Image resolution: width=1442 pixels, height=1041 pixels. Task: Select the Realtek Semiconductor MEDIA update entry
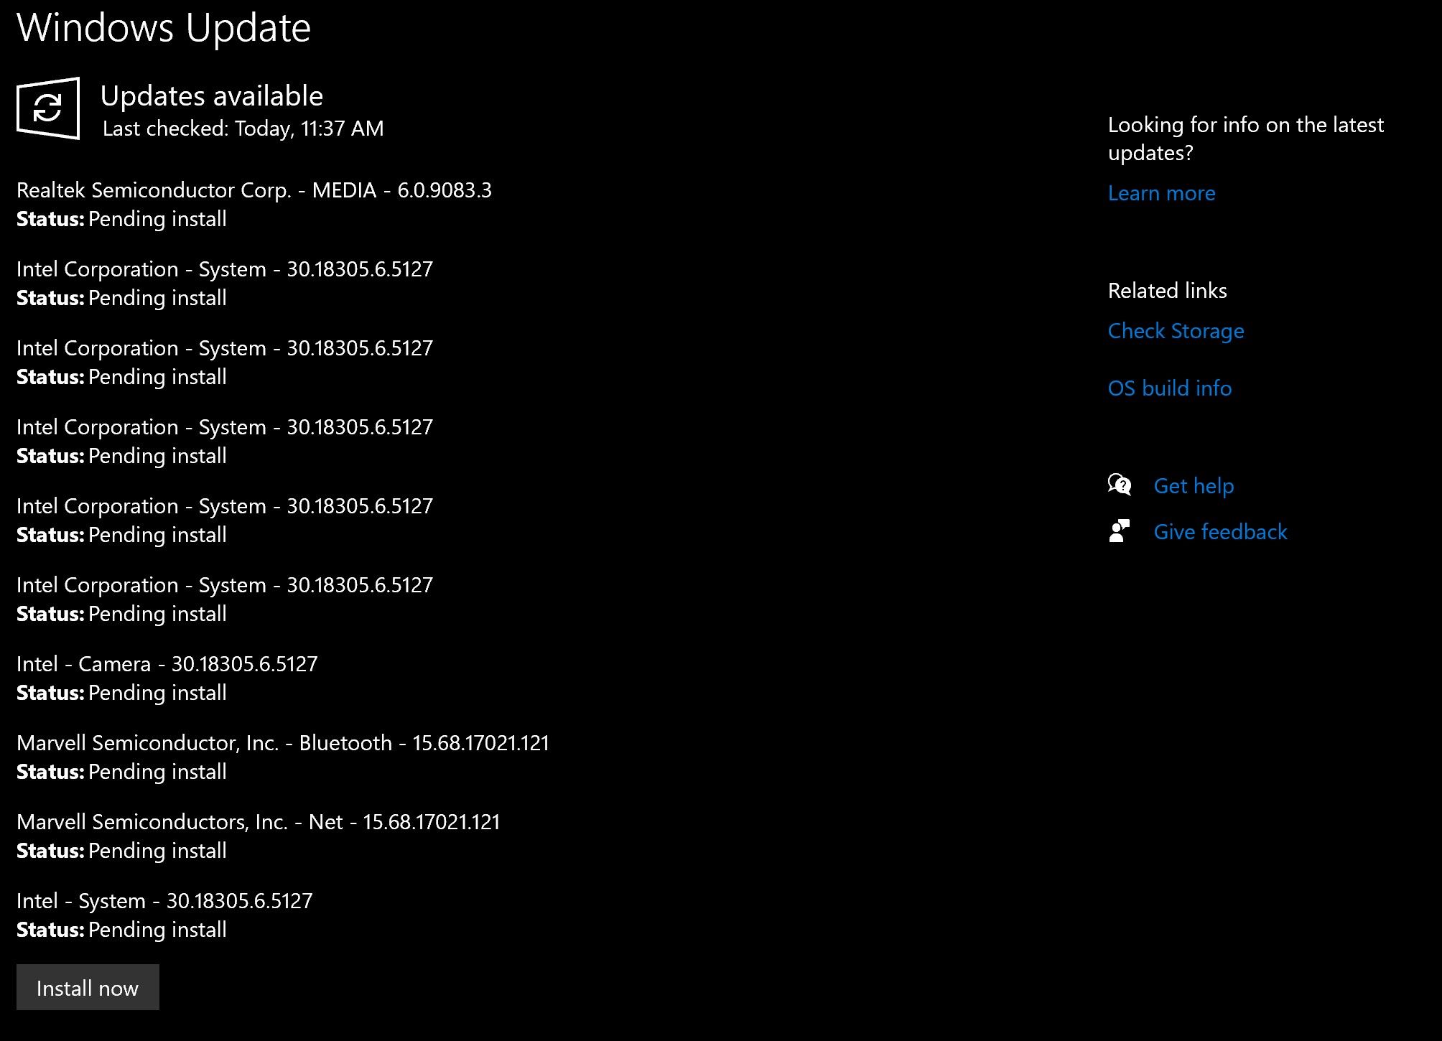point(255,191)
